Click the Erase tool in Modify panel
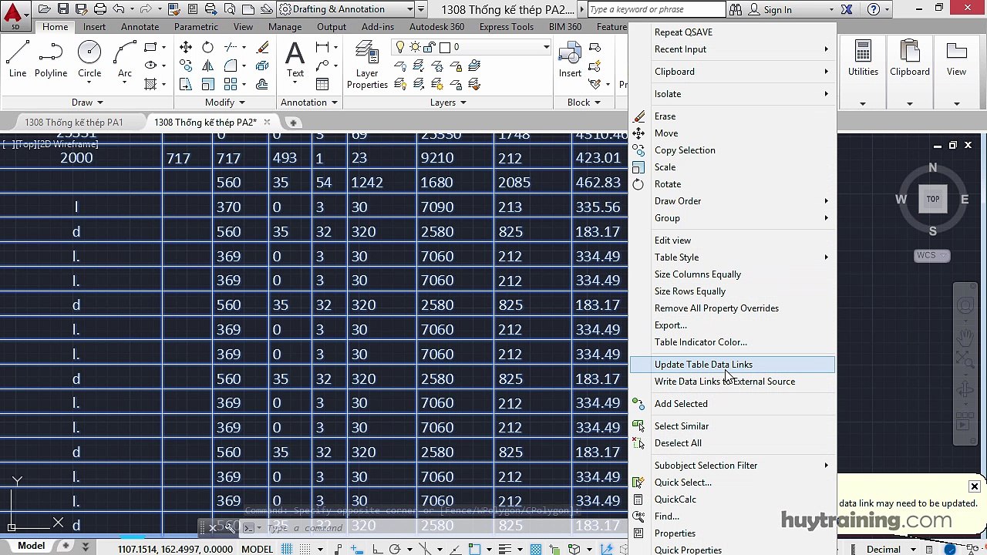The image size is (987, 555). [x=263, y=47]
